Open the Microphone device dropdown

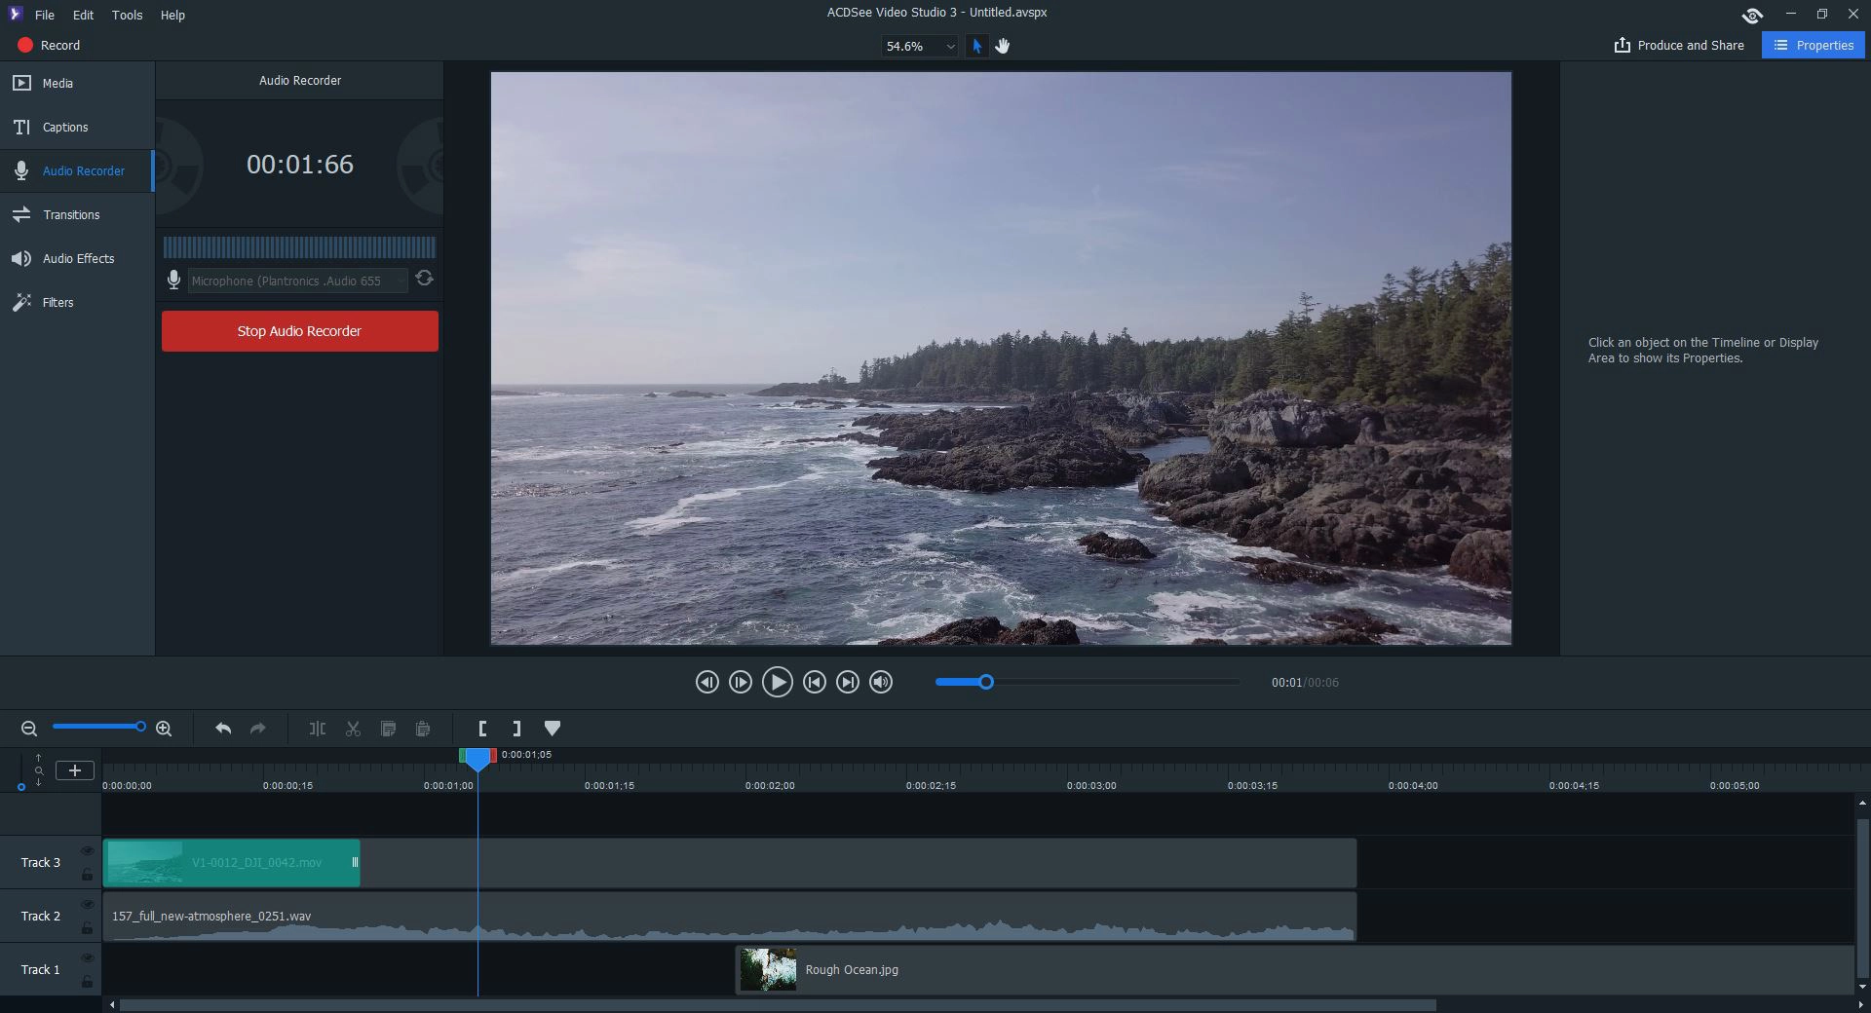click(x=297, y=281)
